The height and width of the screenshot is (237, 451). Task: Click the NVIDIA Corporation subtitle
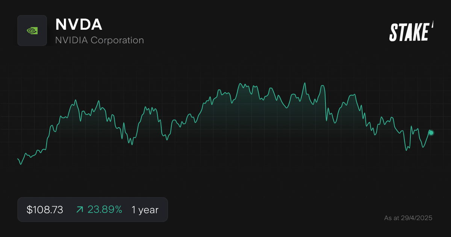(100, 40)
